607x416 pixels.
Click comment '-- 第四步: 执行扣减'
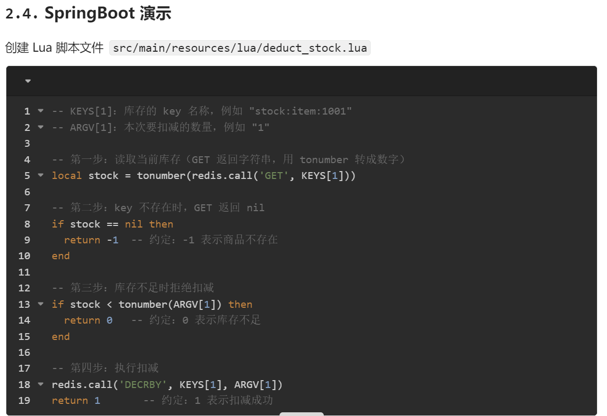tap(105, 368)
